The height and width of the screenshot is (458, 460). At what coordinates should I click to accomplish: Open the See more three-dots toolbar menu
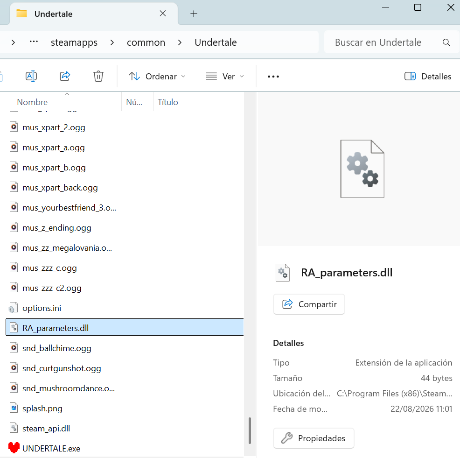pyautogui.click(x=273, y=77)
